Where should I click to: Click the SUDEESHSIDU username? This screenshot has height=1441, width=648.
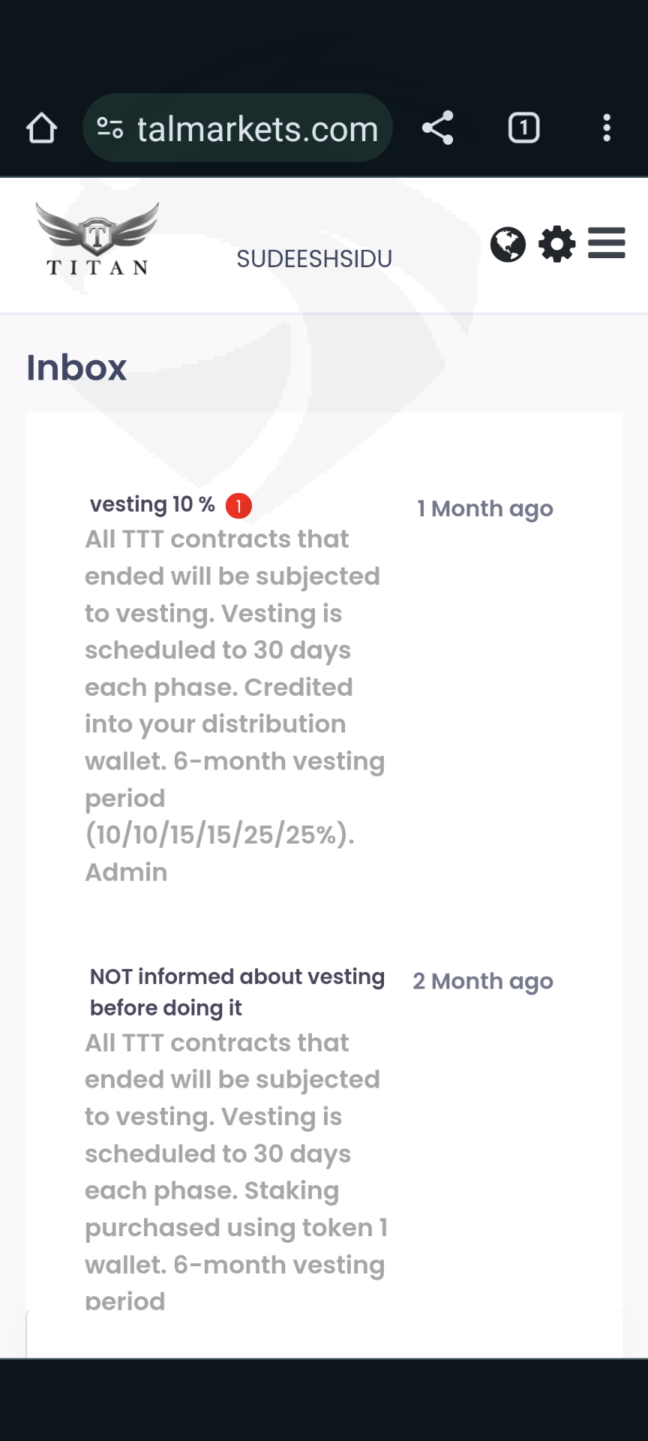[314, 259]
